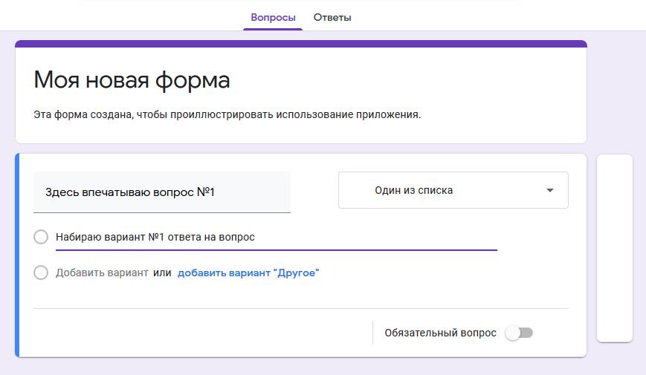Click the Обязательный вопрос label
The image size is (646, 375).
(440, 333)
